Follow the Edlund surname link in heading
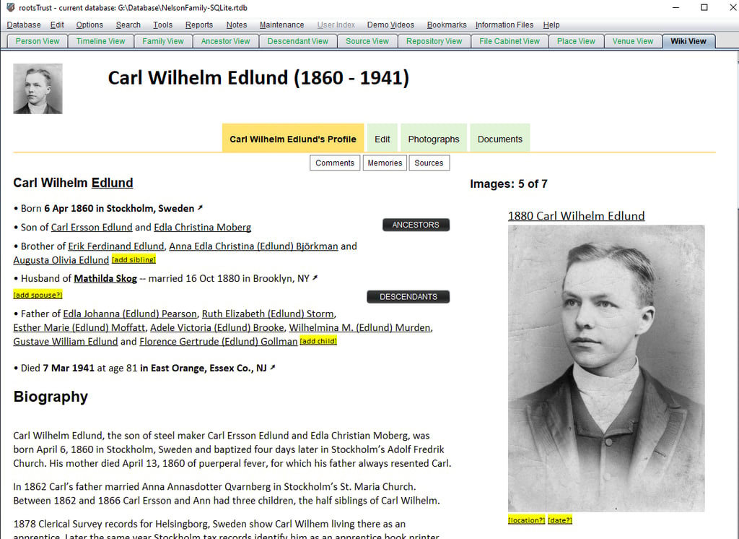739x539 pixels. 112,183
